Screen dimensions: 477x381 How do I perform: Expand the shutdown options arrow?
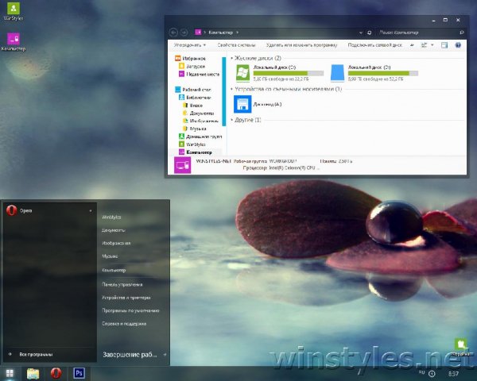click(165, 355)
